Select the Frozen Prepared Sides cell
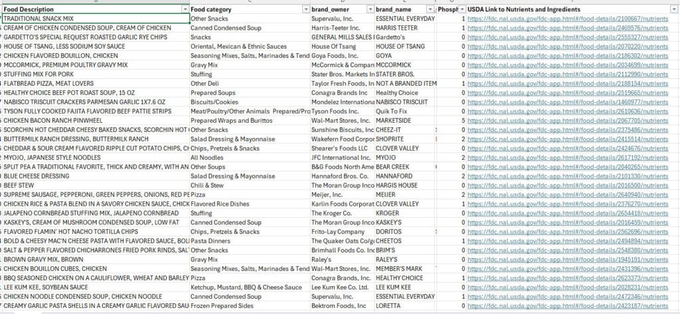 tap(250, 306)
